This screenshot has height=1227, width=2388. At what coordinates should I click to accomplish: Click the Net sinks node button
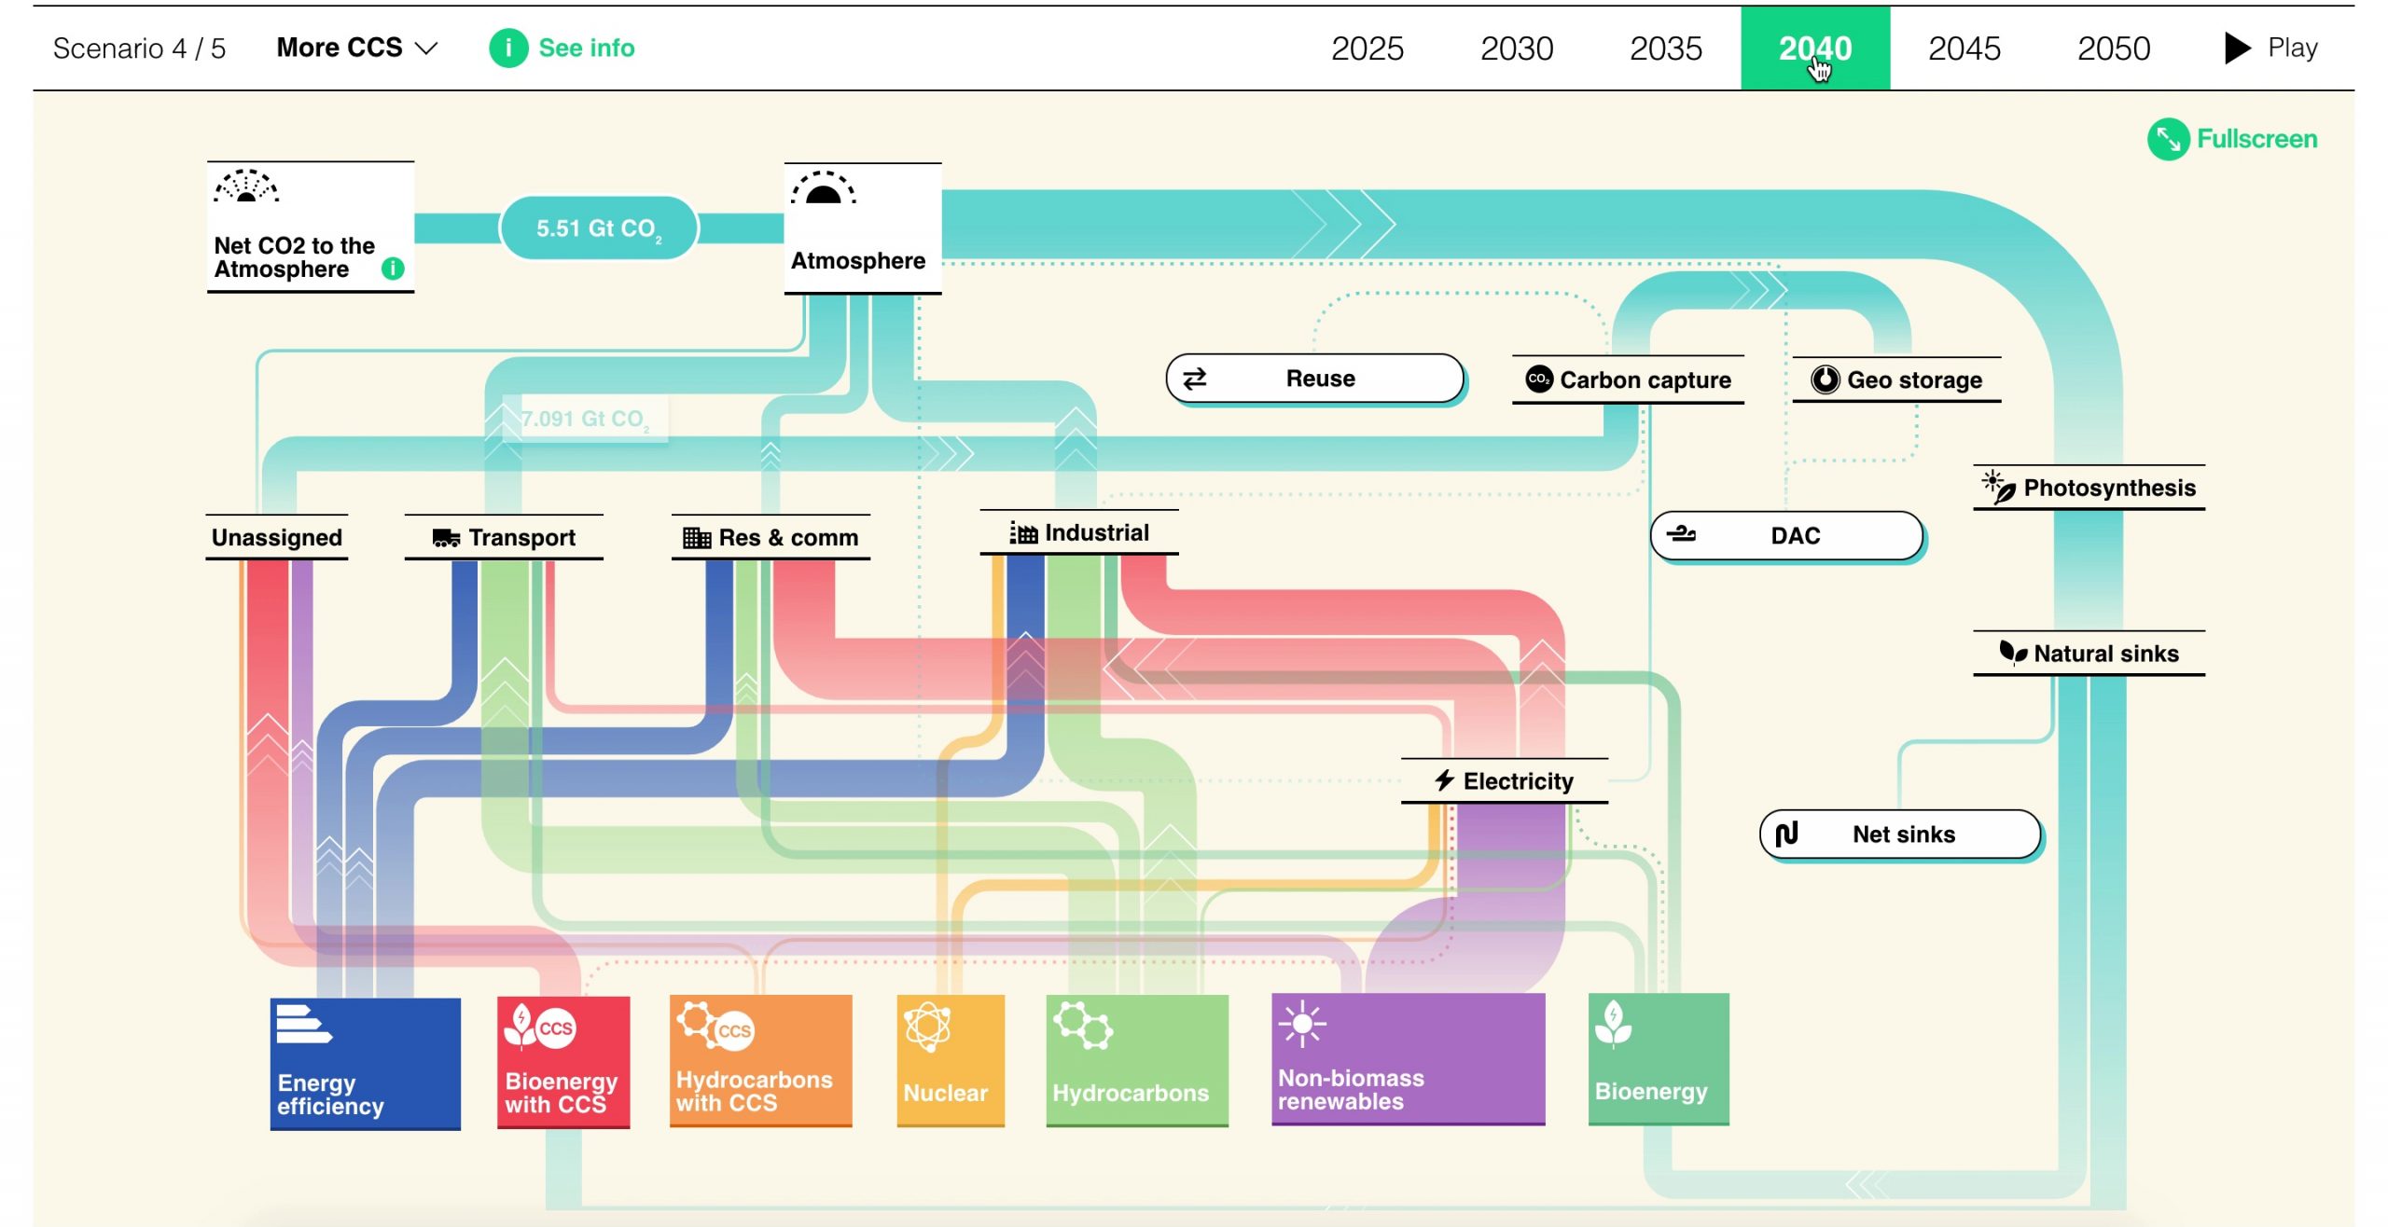click(1900, 834)
